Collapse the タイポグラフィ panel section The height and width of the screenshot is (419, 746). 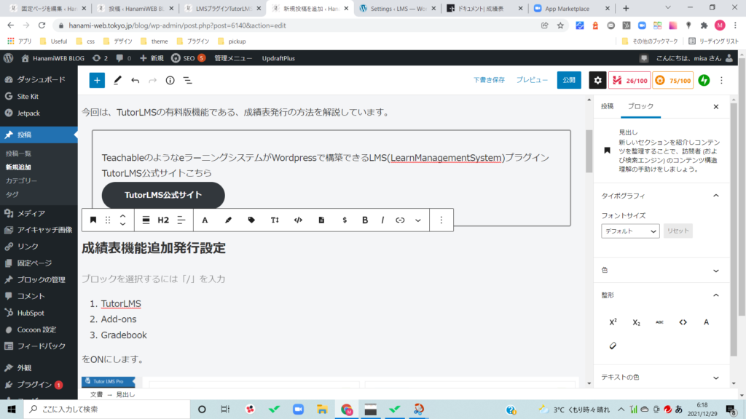(x=715, y=196)
